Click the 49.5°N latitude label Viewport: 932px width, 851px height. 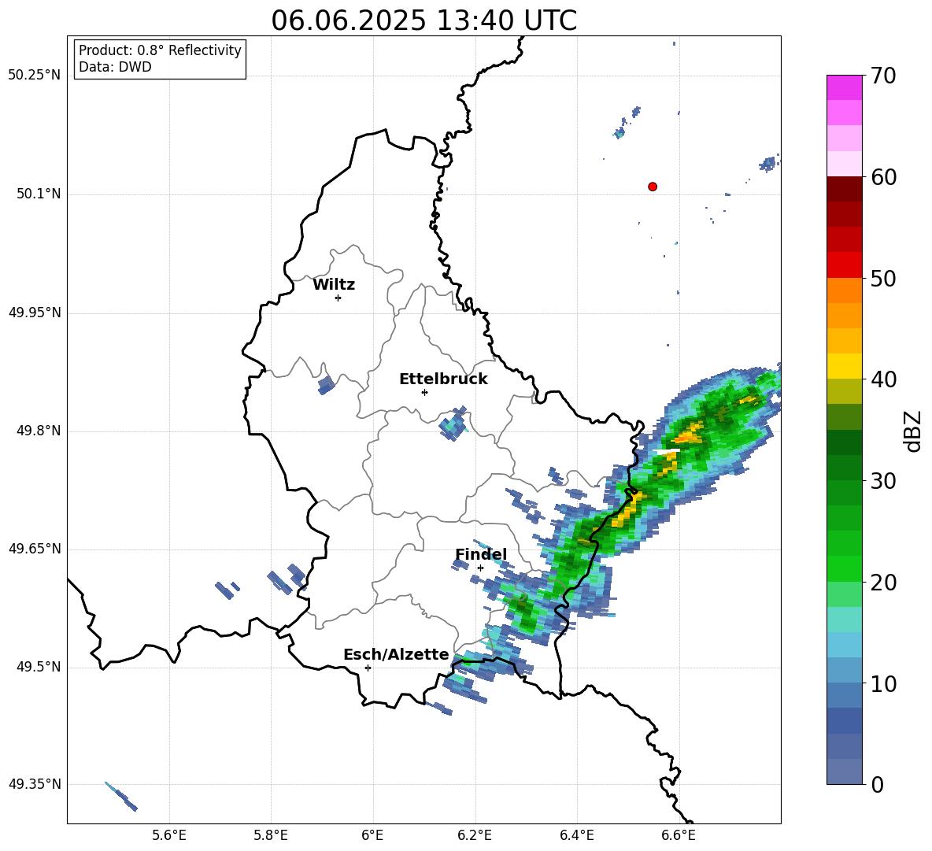tap(39, 667)
